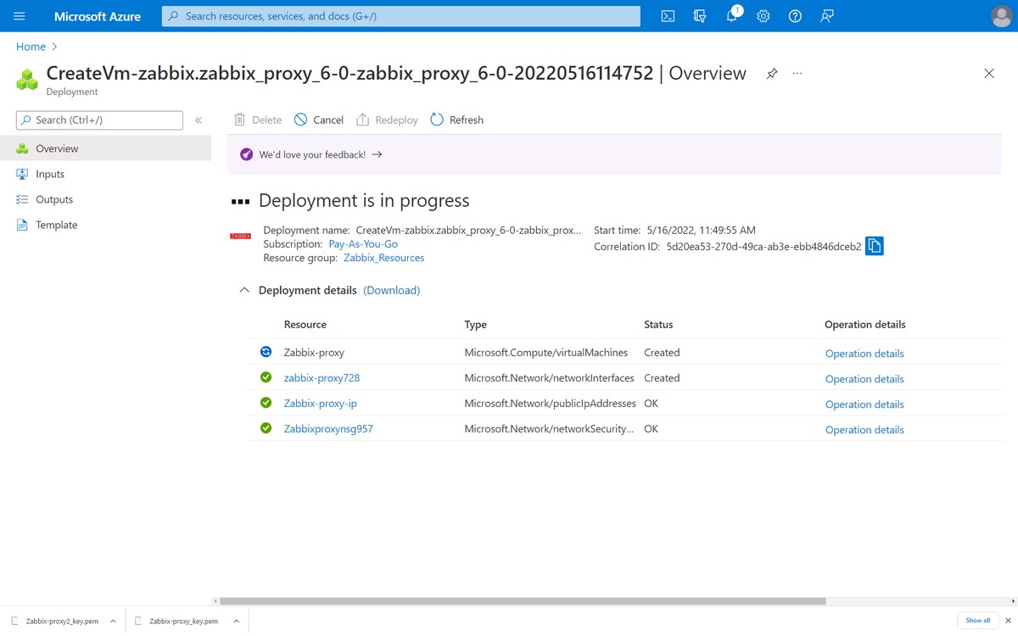1018x636 pixels.
Task: Click the Redeploy toolbar button
Action: [x=387, y=120]
